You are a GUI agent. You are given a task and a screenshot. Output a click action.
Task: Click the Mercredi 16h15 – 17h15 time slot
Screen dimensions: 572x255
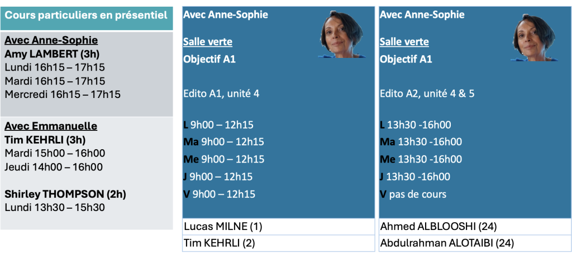[x=63, y=95]
